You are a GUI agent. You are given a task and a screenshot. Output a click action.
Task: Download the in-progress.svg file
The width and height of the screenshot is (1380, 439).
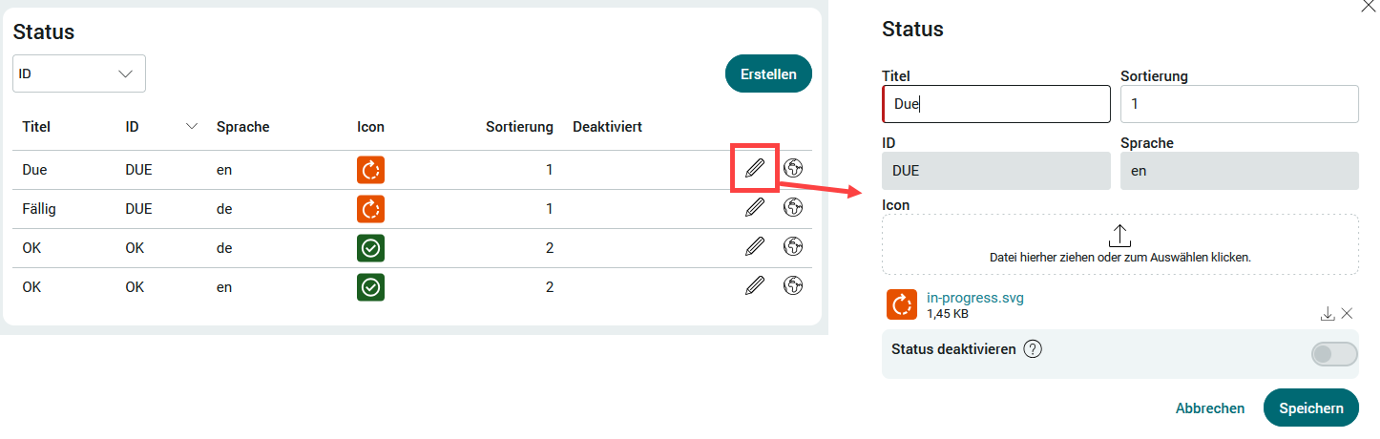click(x=1328, y=313)
